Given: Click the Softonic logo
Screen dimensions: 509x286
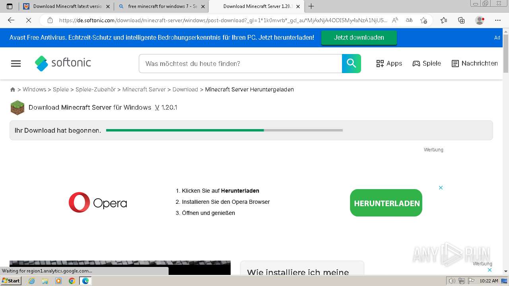Looking at the screenshot, I should pyautogui.click(x=63, y=63).
